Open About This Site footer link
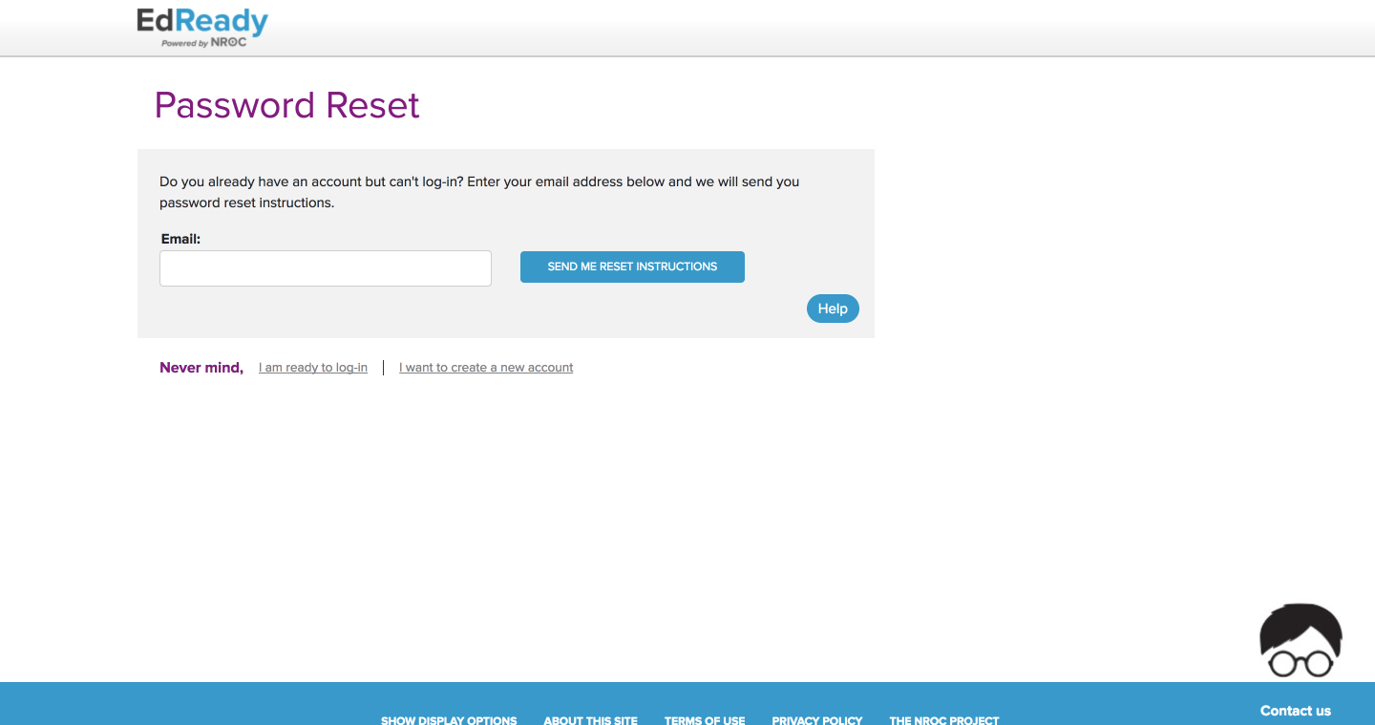The width and height of the screenshot is (1375, 725). [590, 720]
